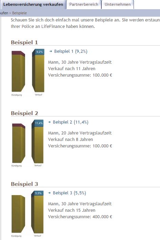Click the 11.4% Verkauf bar chart
The image size is (160, 240).
38,142
